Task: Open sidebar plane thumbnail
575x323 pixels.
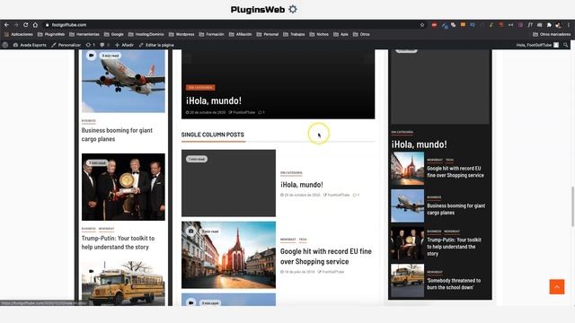Action: coord(407,205)
